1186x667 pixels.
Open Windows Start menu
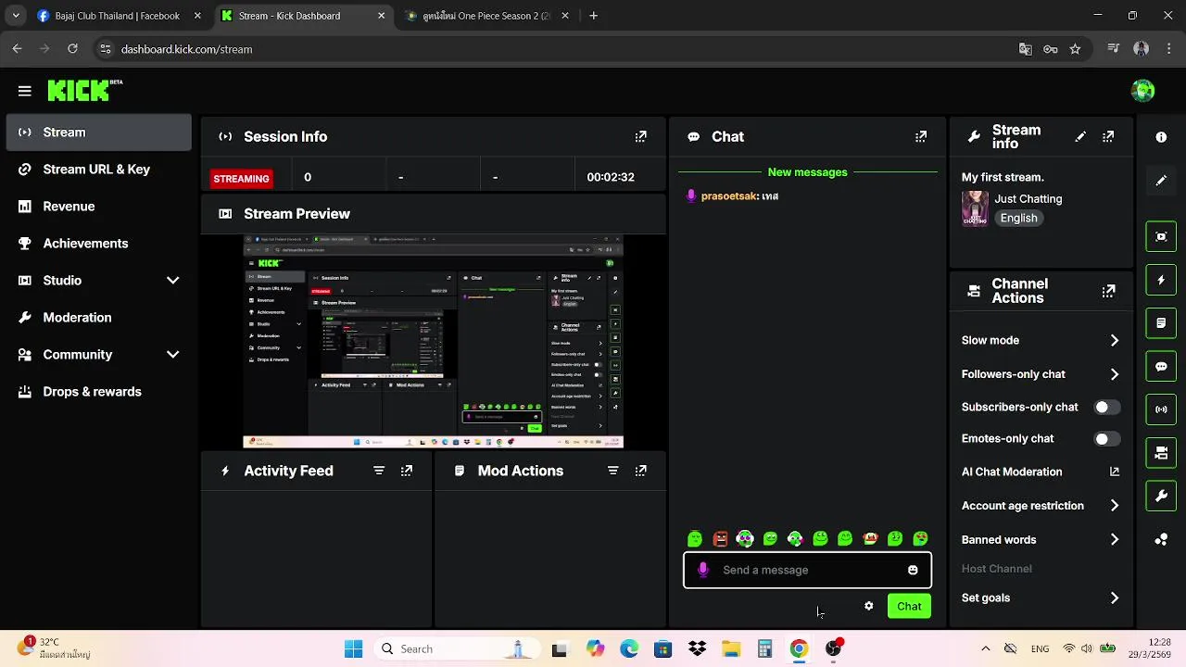(354, 648)
